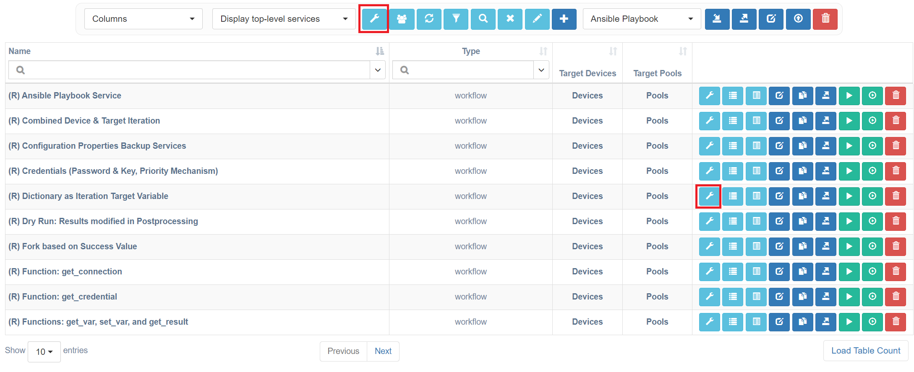The image size is (914, 372).
Task: Run the Ansible Playbook Service workflow
Action: pos(849,96)
